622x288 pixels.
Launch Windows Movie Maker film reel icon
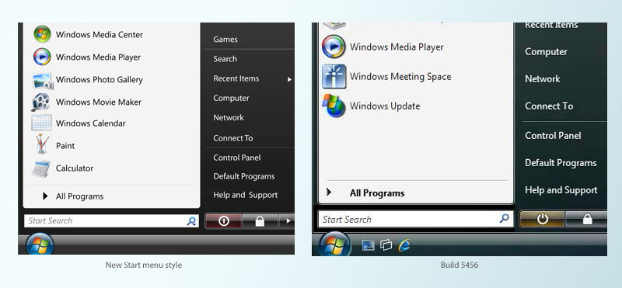(x=41, y=102)
